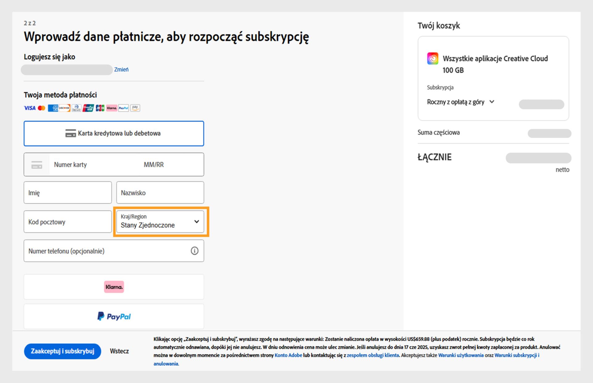593x383 pixels.
Task: Expand the Roczny z opłatą z góry subscription dropdown
Action: click(461, 102)
